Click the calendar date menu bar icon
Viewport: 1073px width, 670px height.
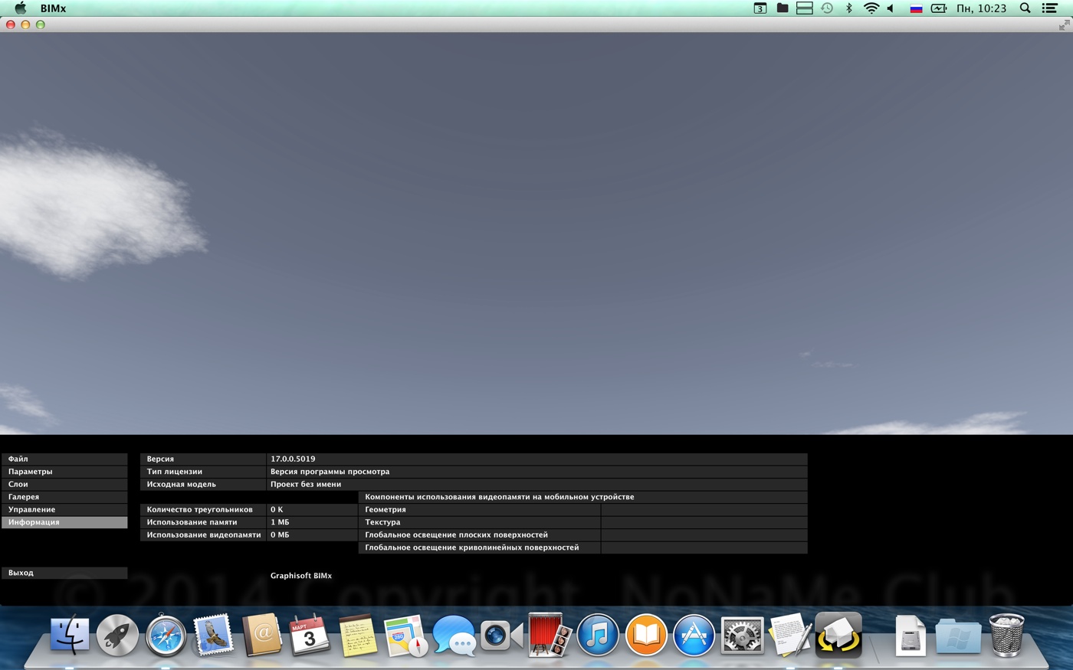[760, 8]
